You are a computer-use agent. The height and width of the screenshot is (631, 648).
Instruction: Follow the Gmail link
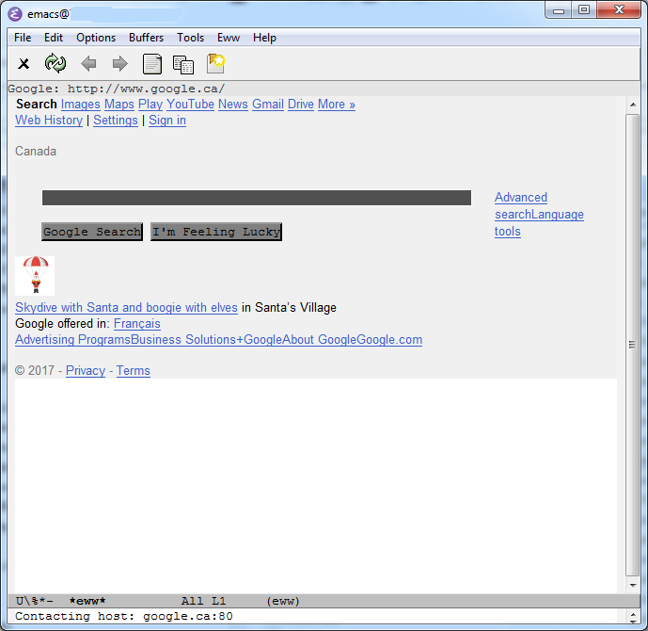point(268,105)
